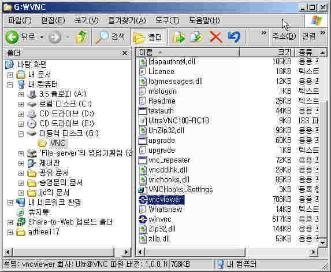The height and width of the screenshot is (272, 331).
Task: Sort by 이름 column header
Action: point(188,52)
